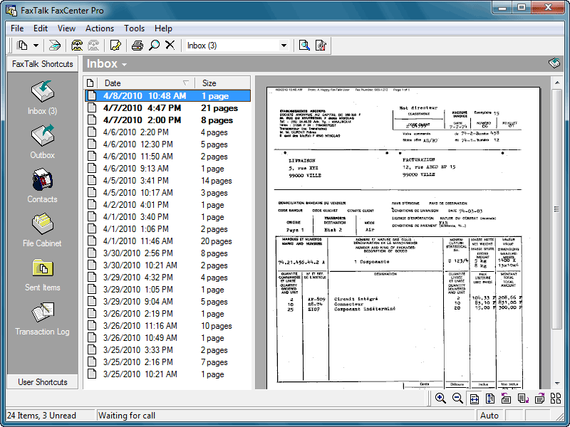Image resolution: width=570 pixels, height=427 pixels.
Task: Click the fax machine icon in the Inbox header
Action: click(x=554, y=63)
